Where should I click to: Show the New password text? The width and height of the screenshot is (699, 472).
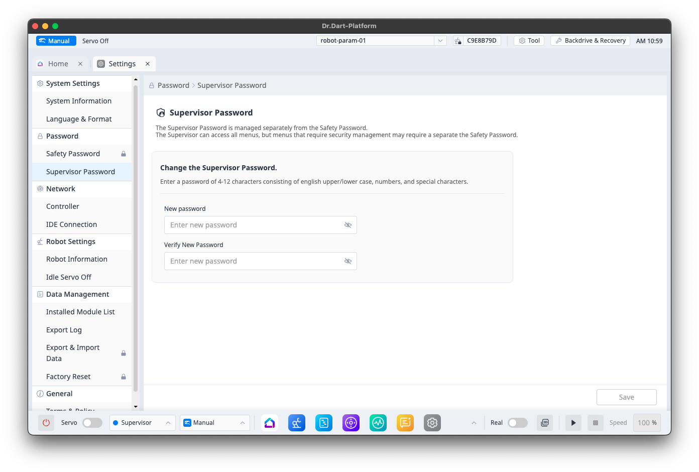point(347,225)
